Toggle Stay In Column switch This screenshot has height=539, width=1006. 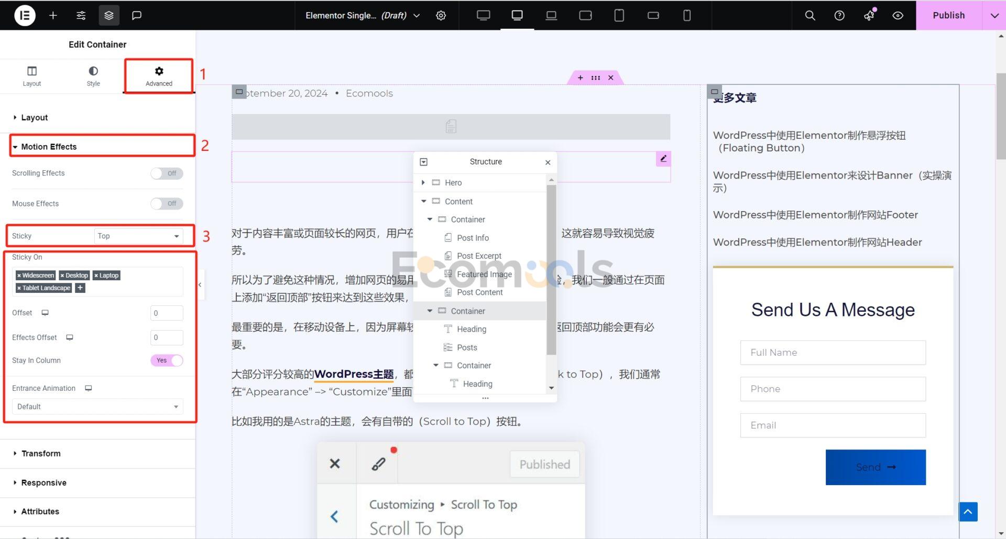click(167, 360)
